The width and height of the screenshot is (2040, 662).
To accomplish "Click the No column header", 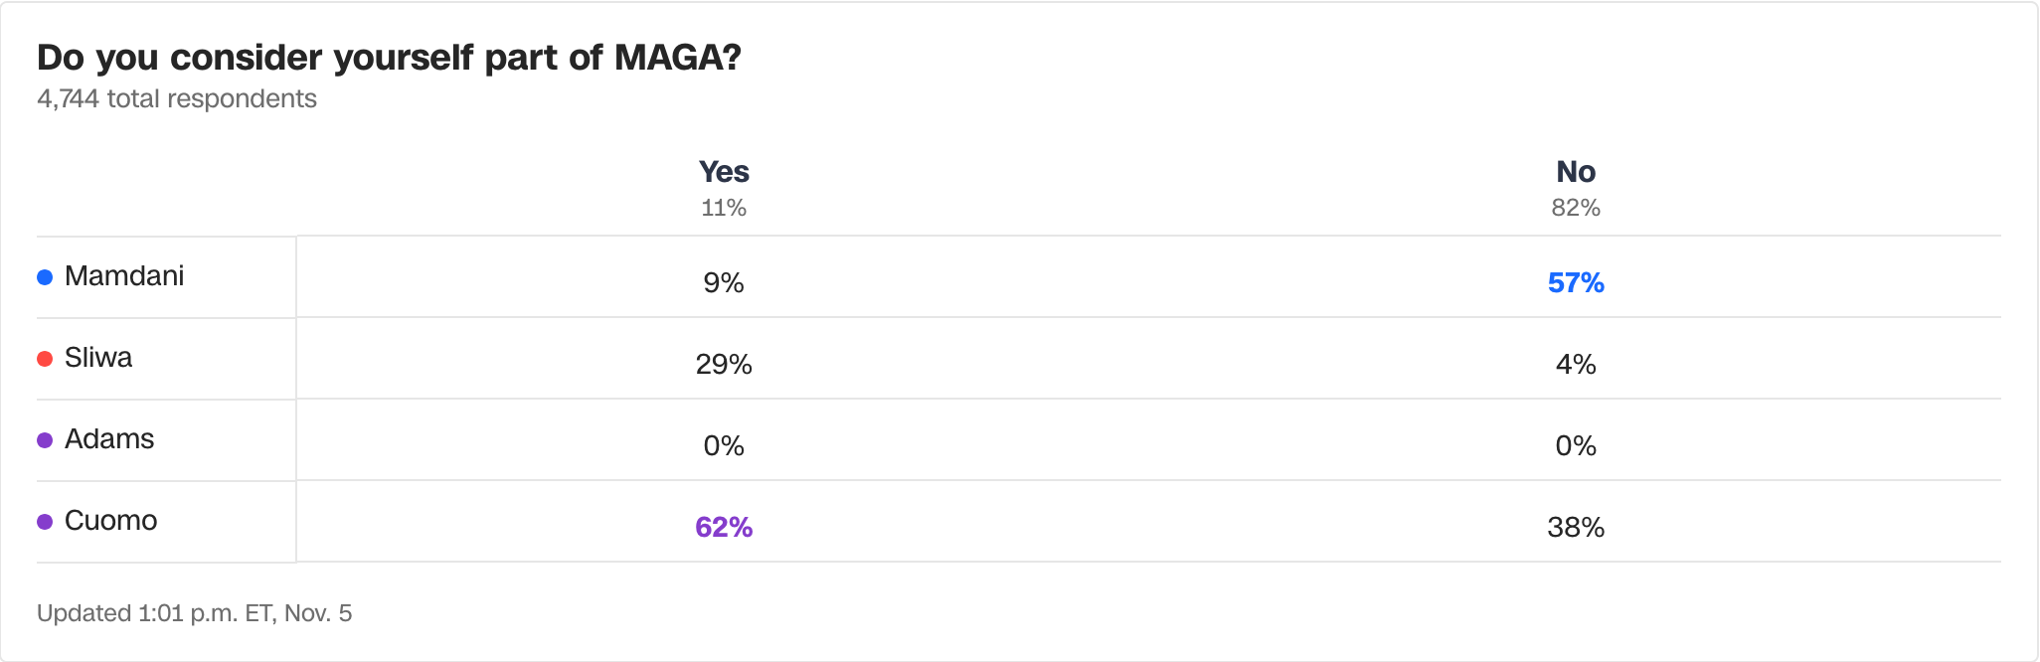I will pyautogui.click(x=1576, y=172).
